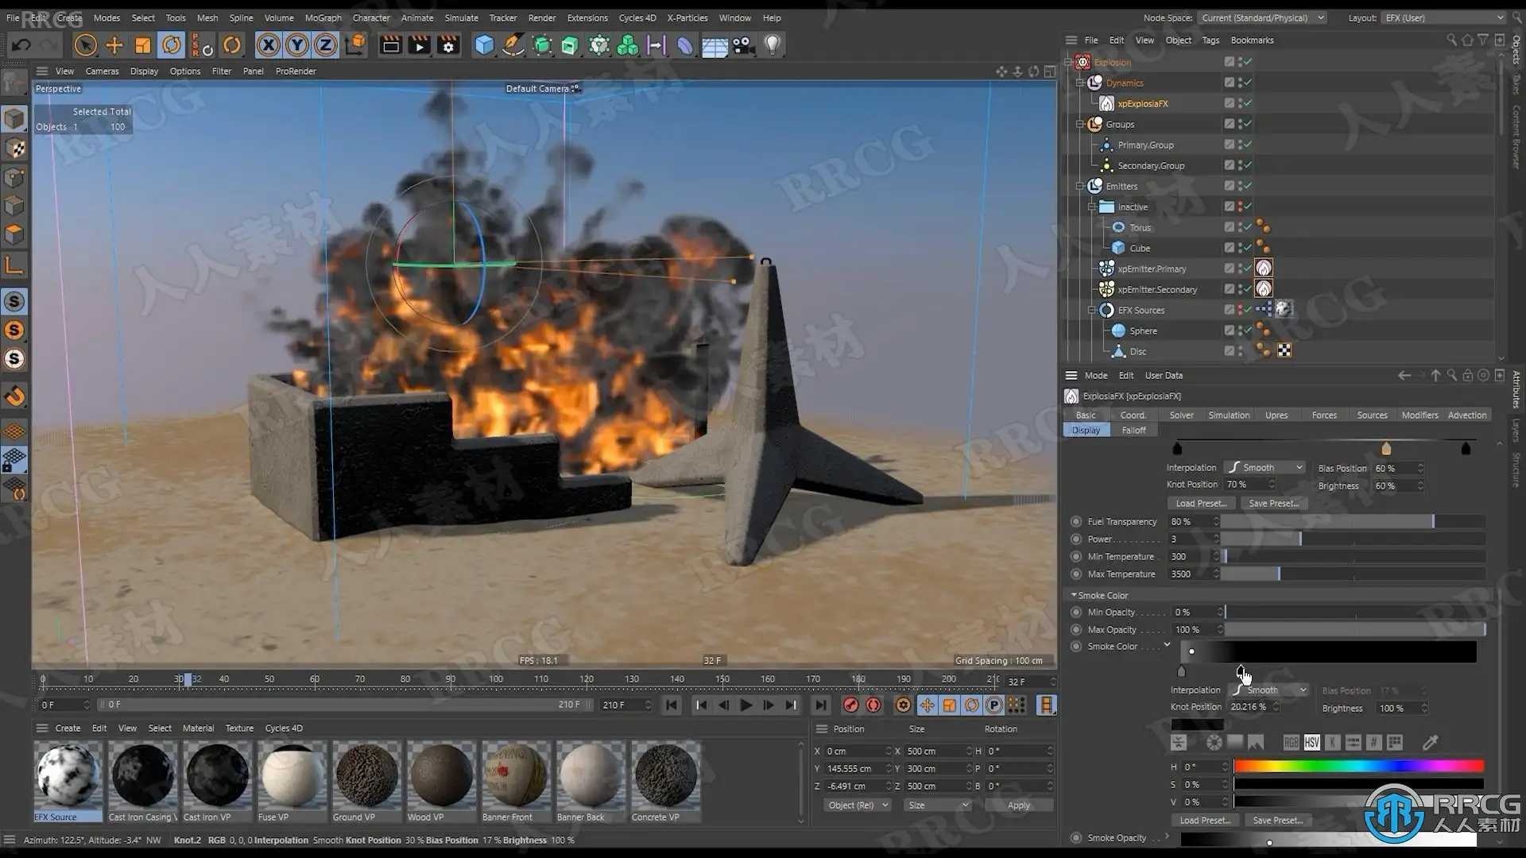Select the Move tool in top toolbar
The image size is (1526, 858).
114,45
